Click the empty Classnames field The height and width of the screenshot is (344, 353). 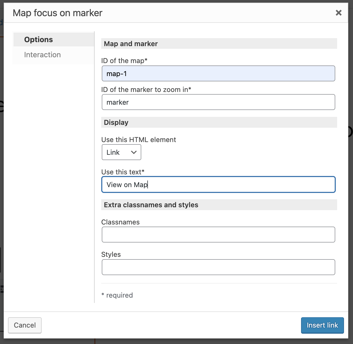tap(218, 235)
